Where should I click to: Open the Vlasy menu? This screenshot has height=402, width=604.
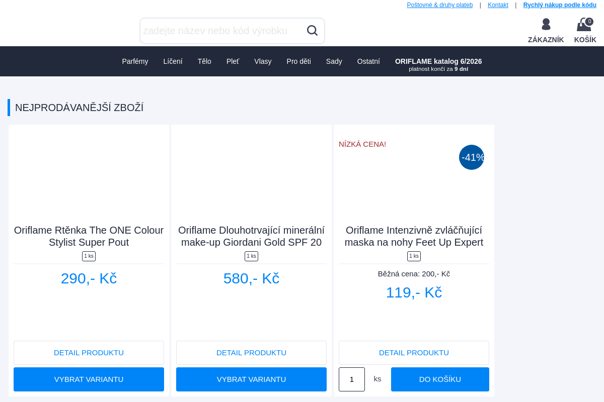pyautogui.click(x=263, y=61)
